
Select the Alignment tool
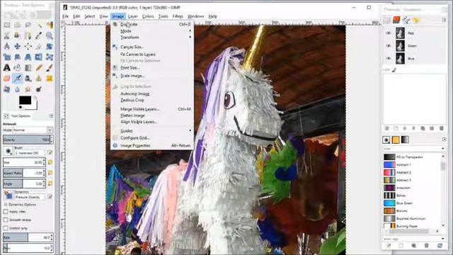click(x=28, y=46)
